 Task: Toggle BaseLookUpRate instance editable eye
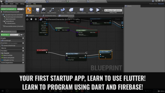[x=23, y=58]
